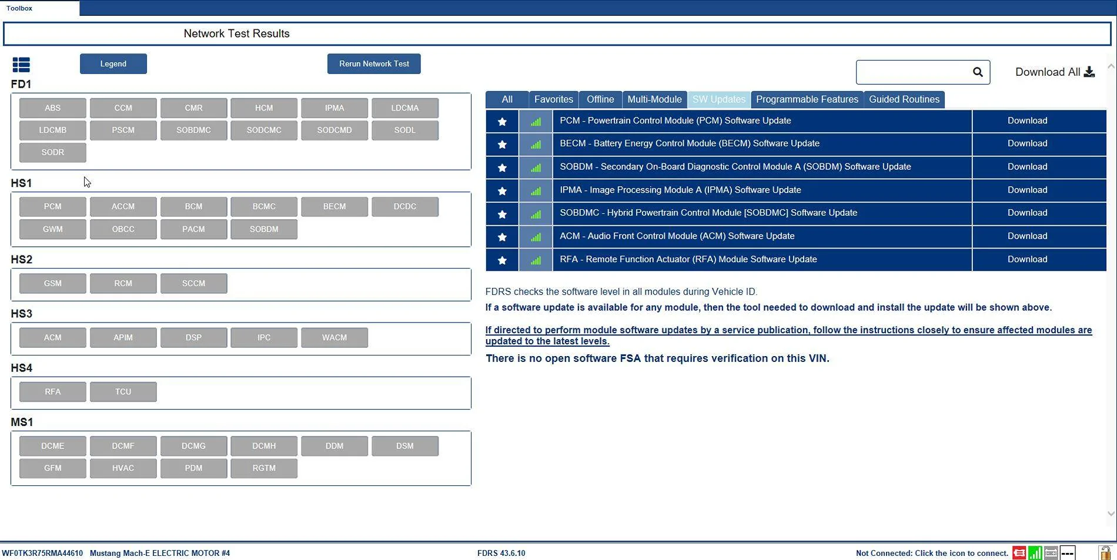This screenshot has width=1117, height=560.
Task: Select the RGTM module in MS1
Action: (264, 468)
